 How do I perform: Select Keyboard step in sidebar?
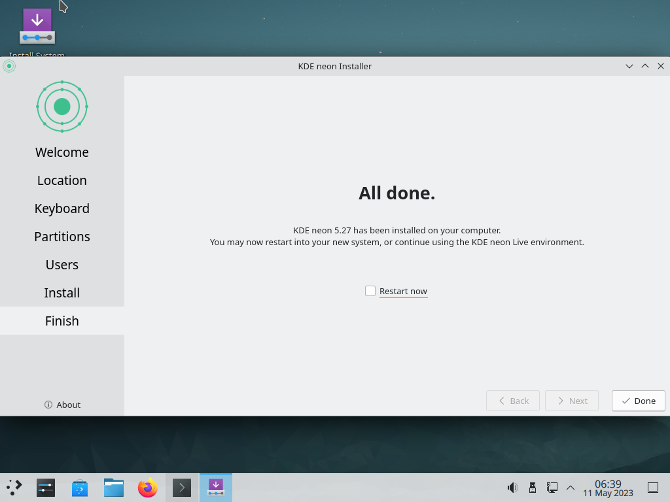[62, 209]
